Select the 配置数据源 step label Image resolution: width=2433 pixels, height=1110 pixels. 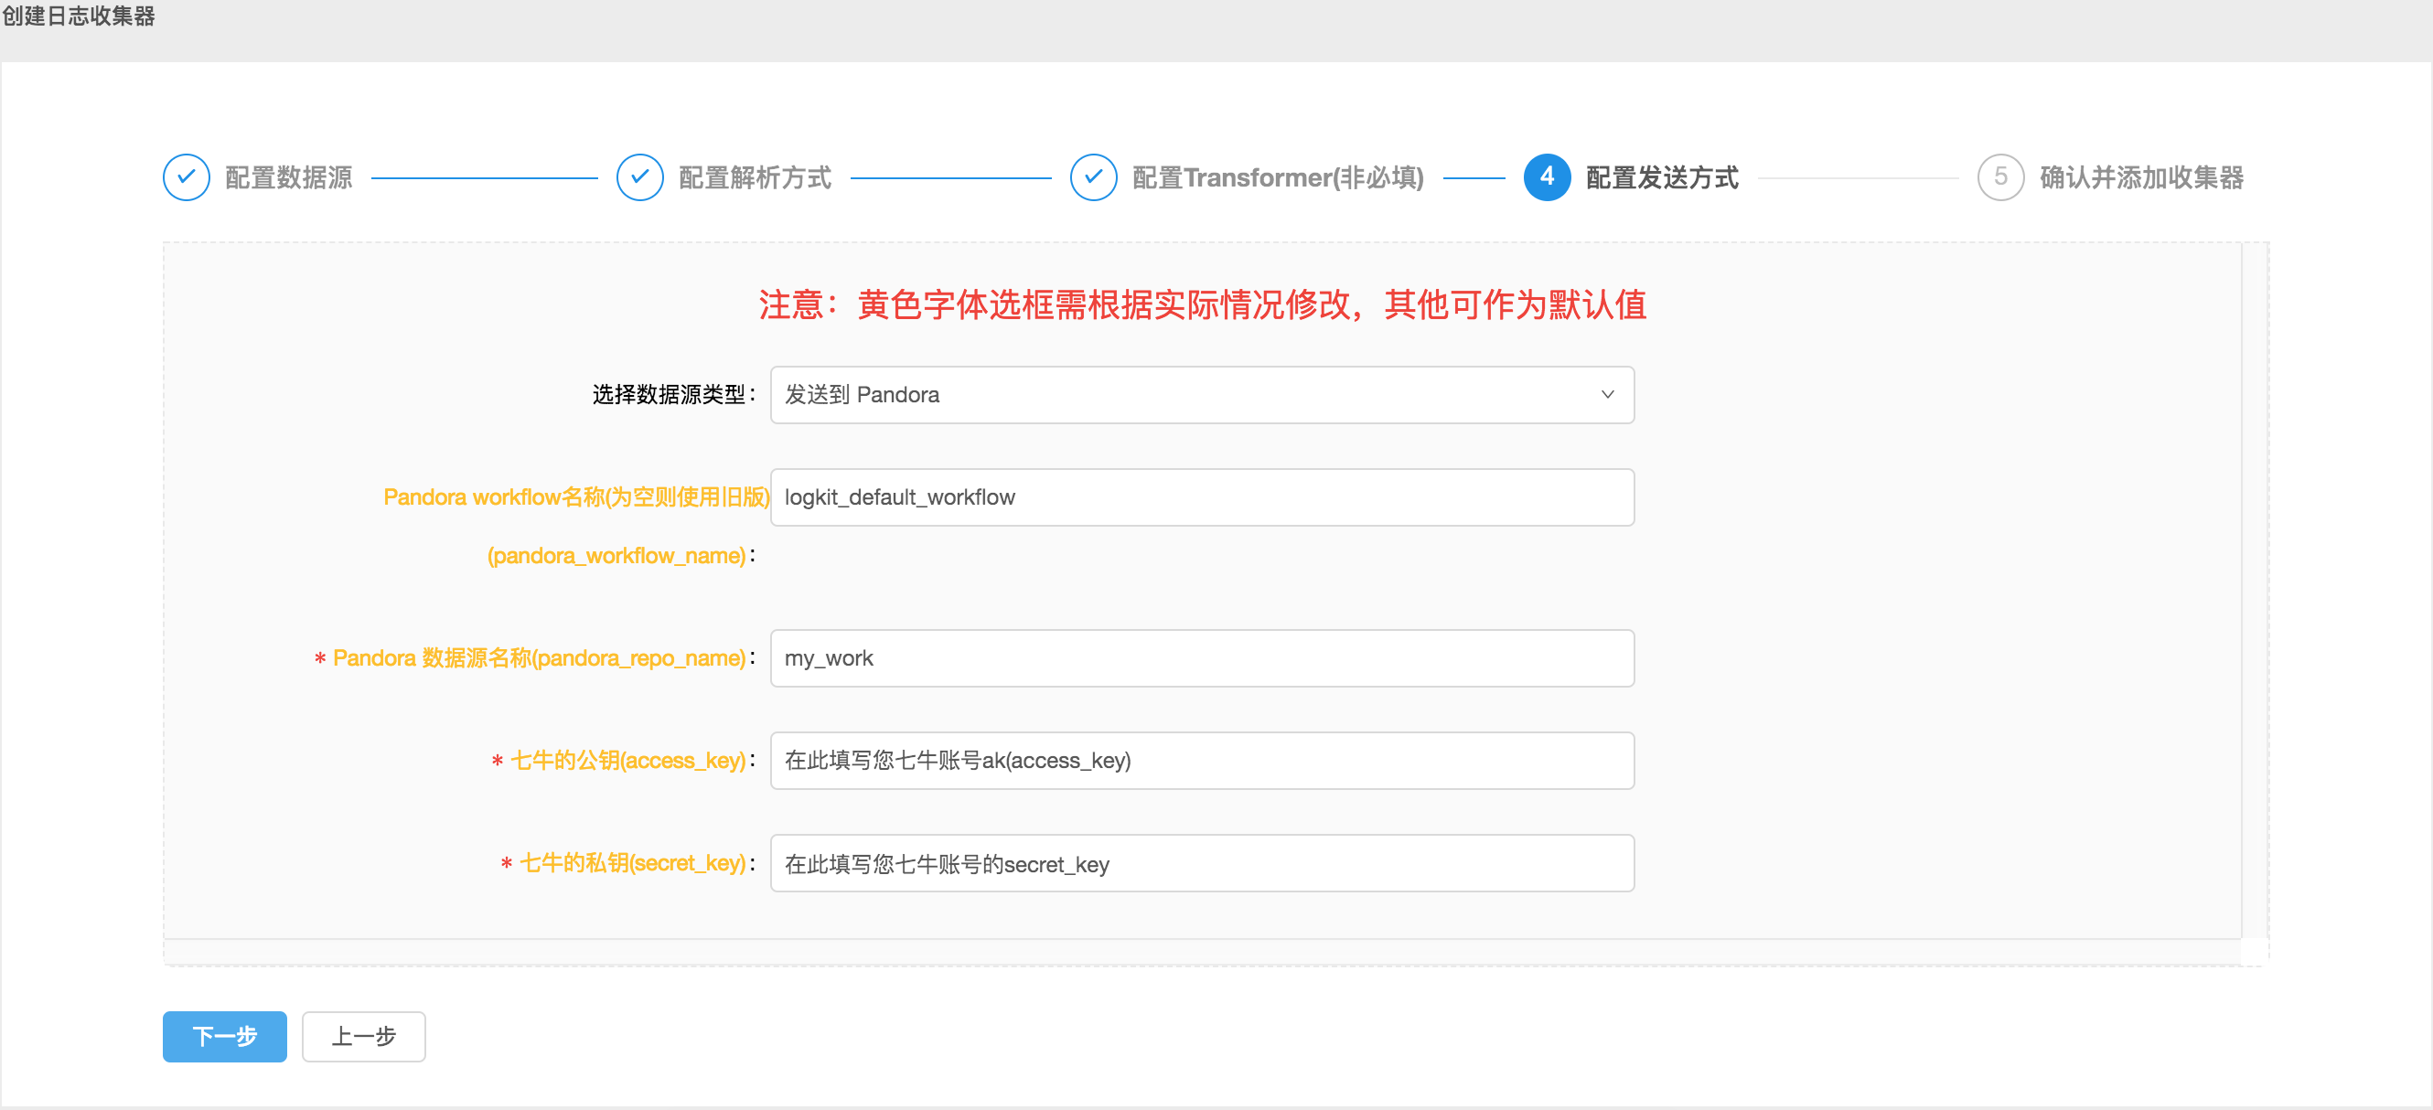[x=288, y=177]
